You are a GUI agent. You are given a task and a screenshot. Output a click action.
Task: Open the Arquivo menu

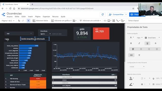tap(10, 16)
